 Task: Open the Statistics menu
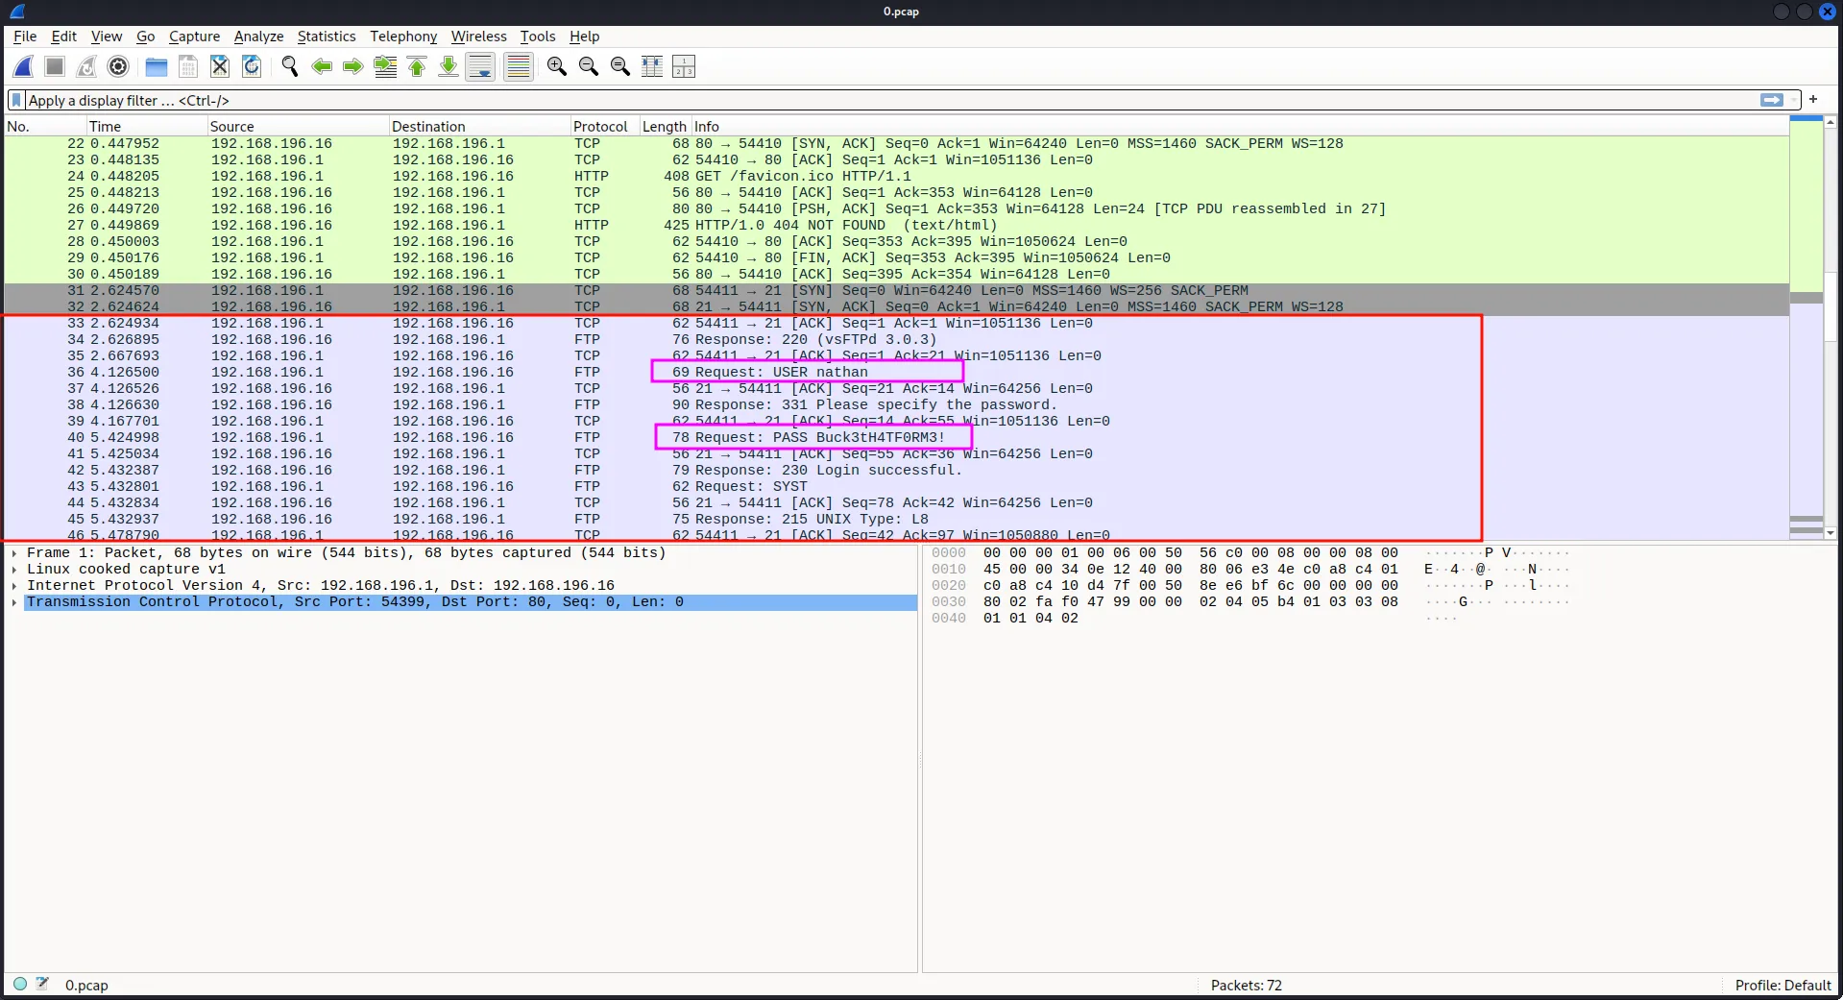pyautogui.click(x=326, y=37)
